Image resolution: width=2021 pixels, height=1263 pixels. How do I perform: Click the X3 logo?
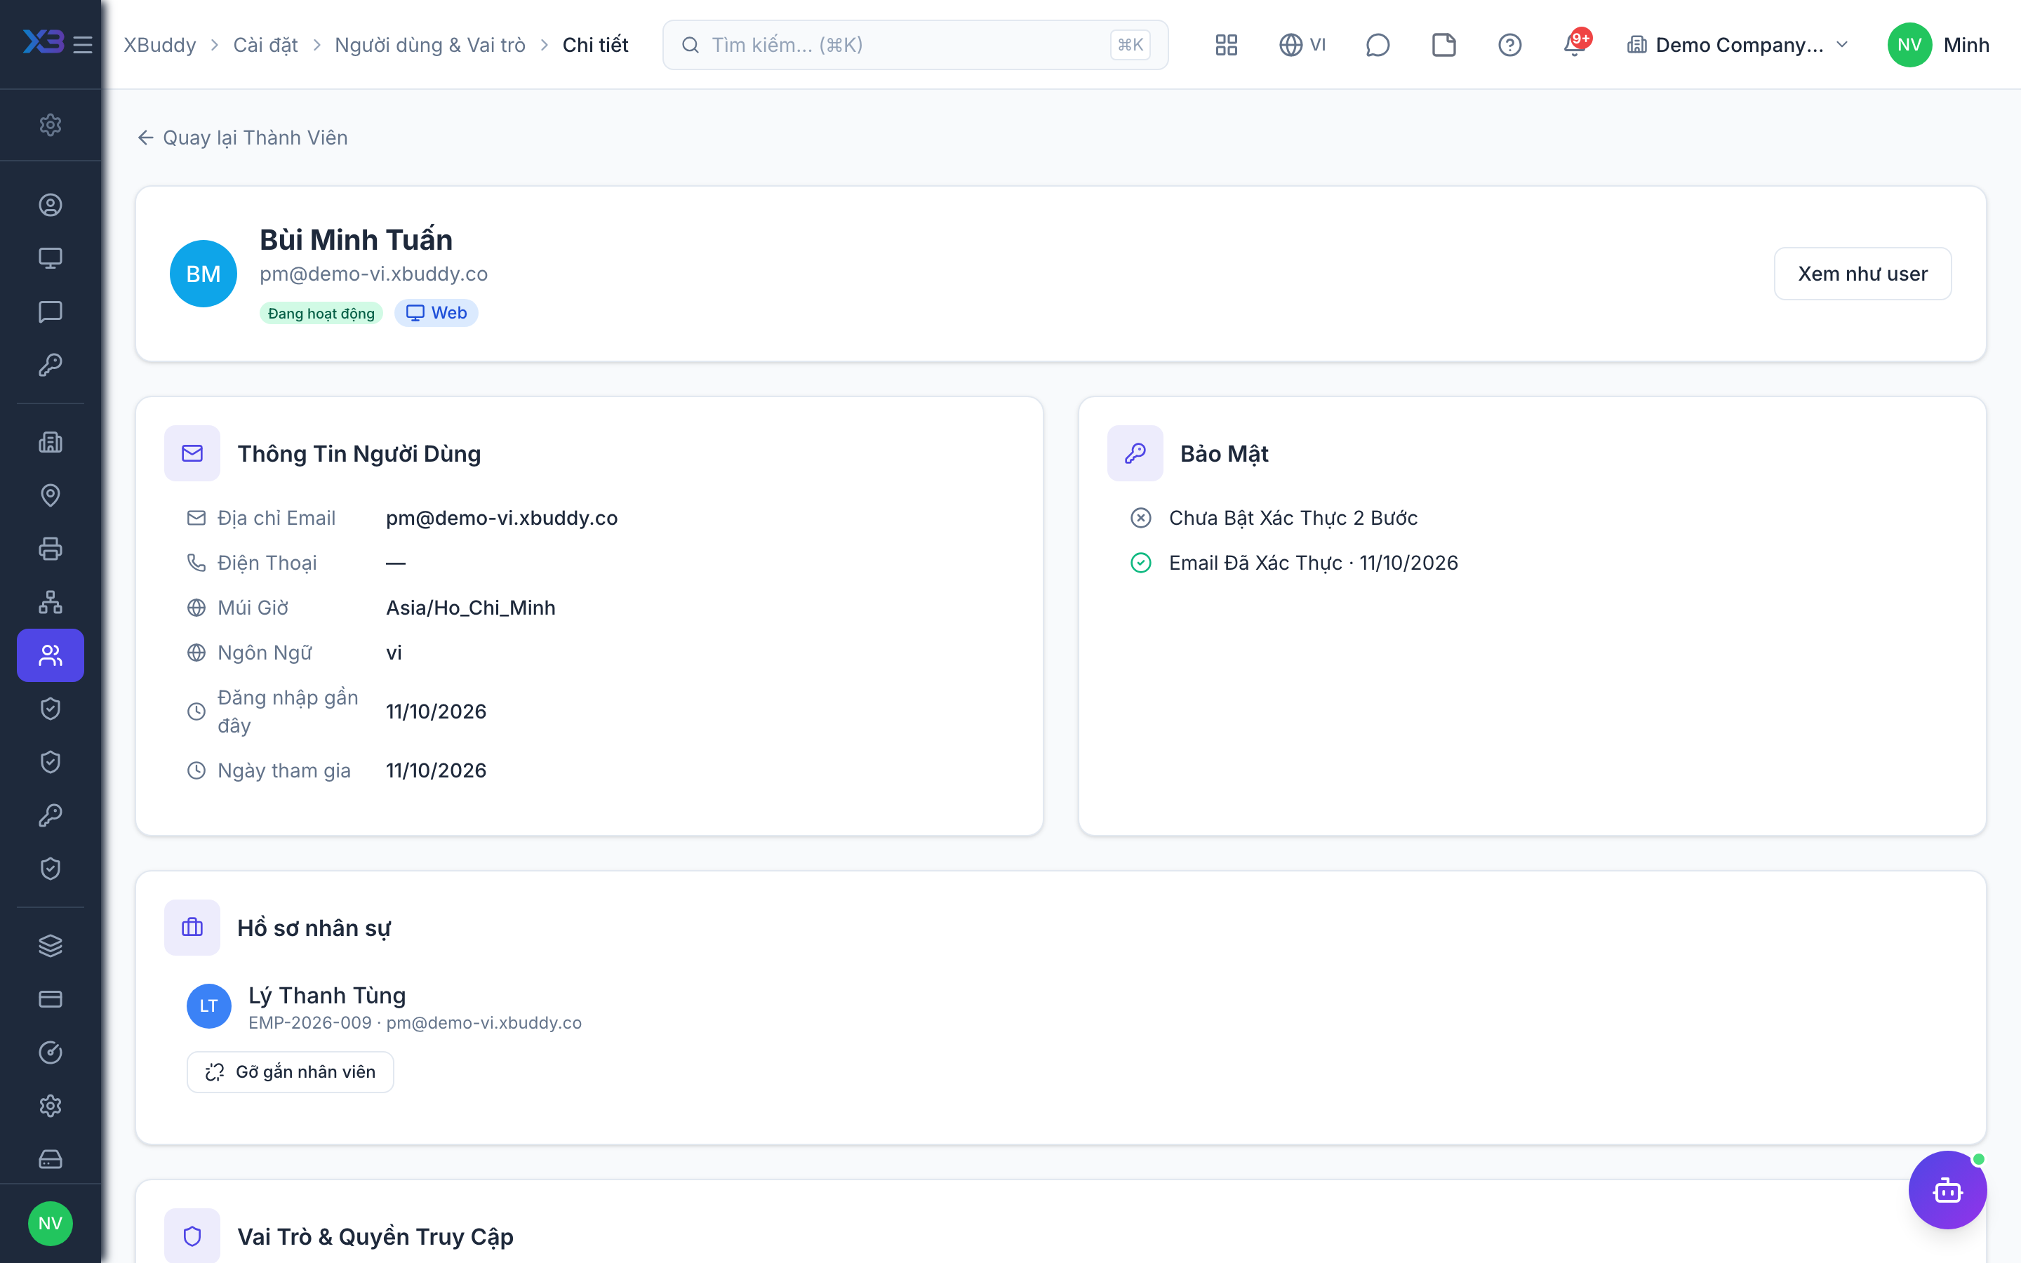[x=44, y=42]
